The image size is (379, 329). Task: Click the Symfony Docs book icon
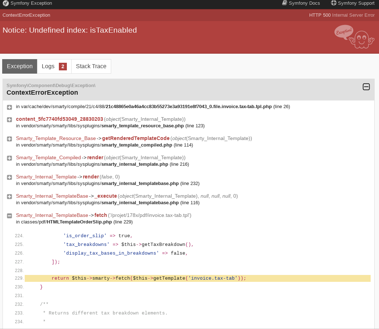285,3
